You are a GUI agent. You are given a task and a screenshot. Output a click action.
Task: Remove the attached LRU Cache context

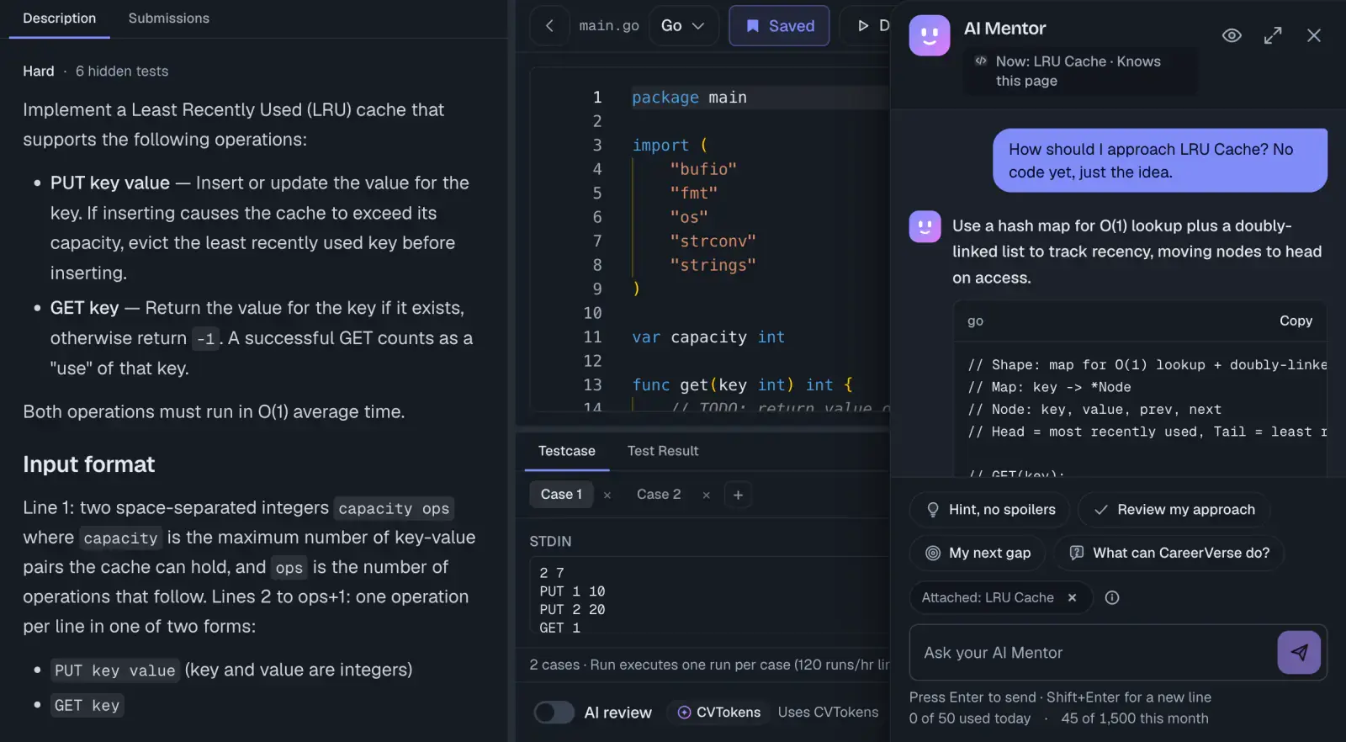pos(1072,597)
